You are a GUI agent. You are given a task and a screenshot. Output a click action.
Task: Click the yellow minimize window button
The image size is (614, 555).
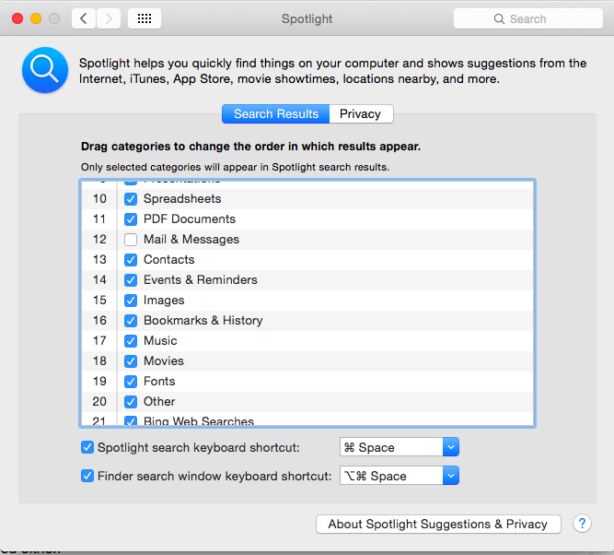point(36,18)
